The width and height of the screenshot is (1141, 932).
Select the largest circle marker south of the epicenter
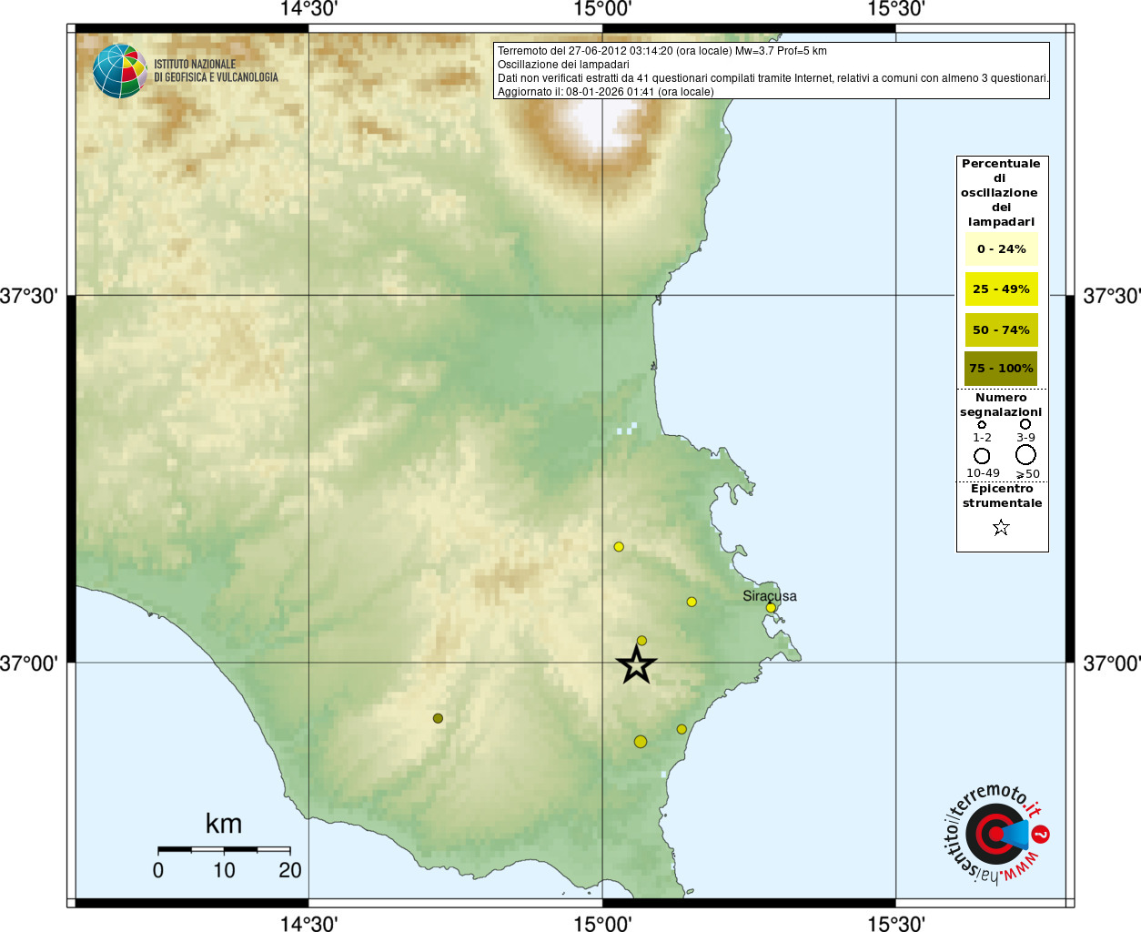641,742
